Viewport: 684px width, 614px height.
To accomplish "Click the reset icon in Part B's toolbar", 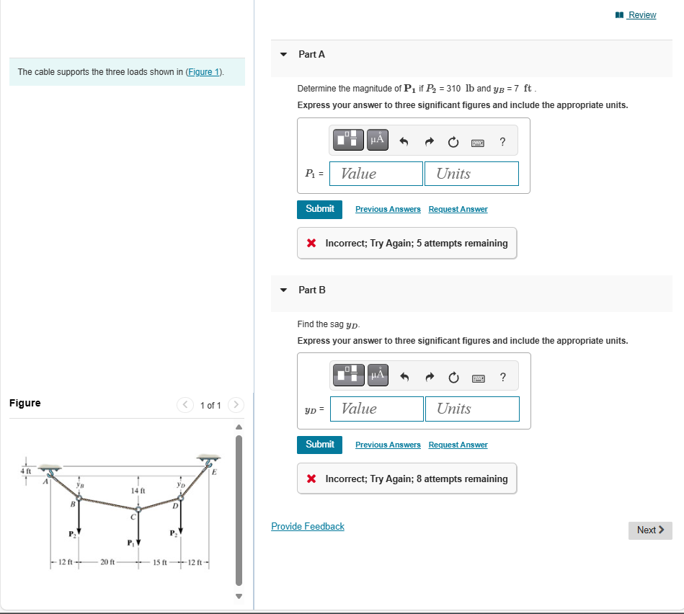I will (453, 375).
